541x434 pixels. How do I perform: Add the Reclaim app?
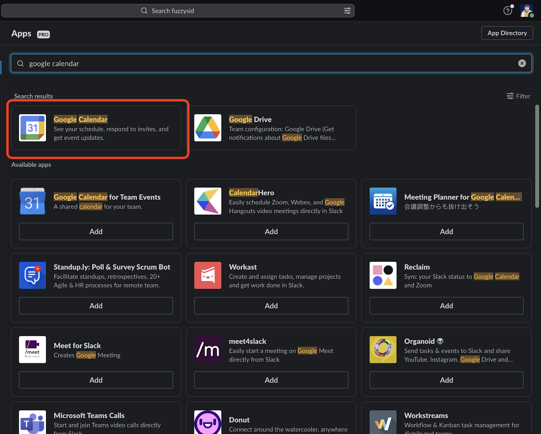[x=446, y=306]
